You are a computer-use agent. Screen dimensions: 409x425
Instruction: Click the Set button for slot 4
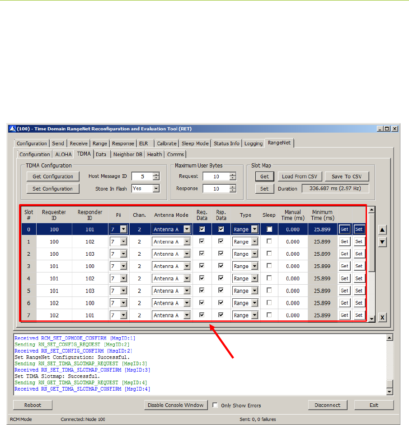359,278
